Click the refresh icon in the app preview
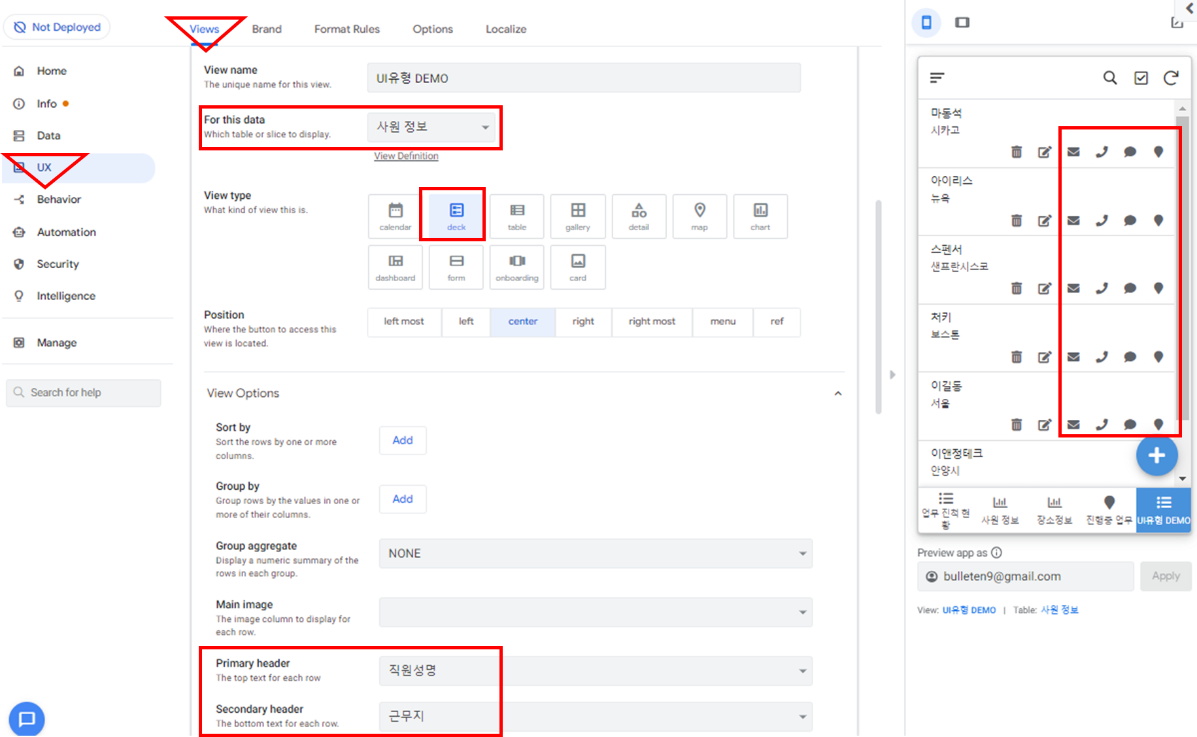The image size is (1197, 737). coord(1170,77)
